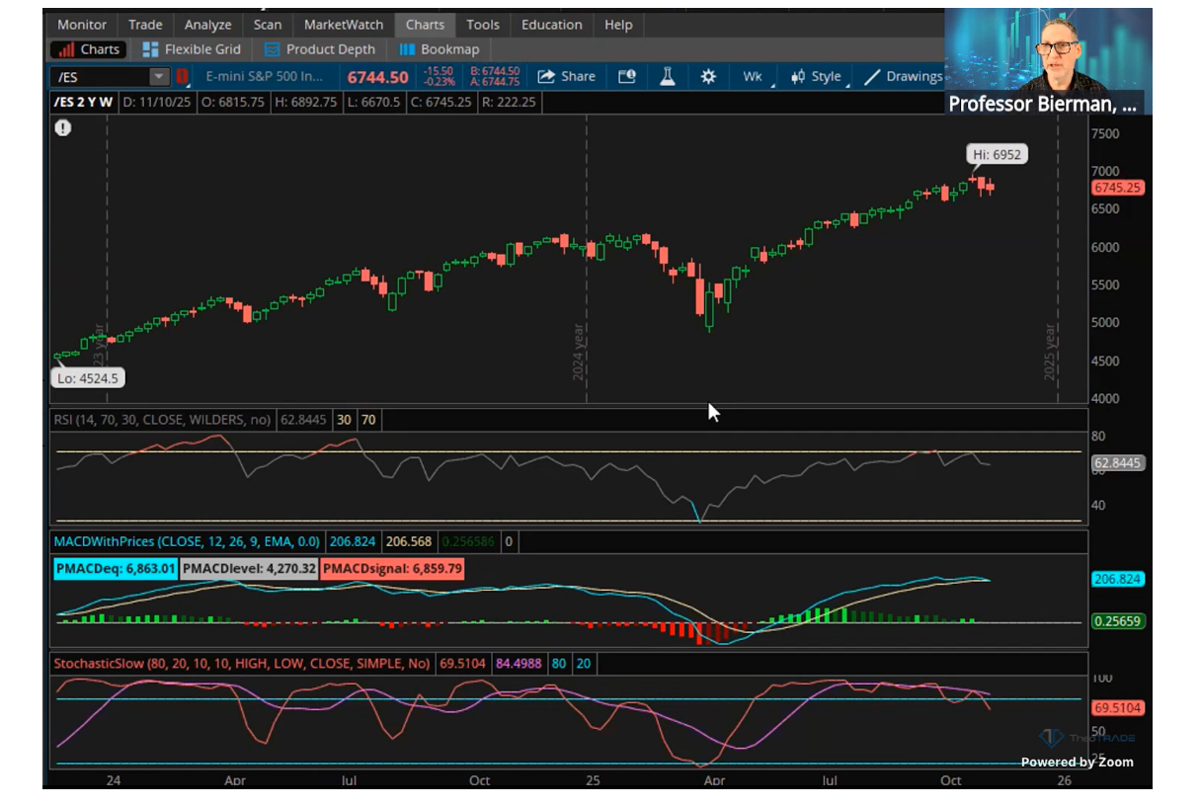Click the exclamation alert icon on chart
Viewport: 1200px width, 807px height.
(63, 127)
